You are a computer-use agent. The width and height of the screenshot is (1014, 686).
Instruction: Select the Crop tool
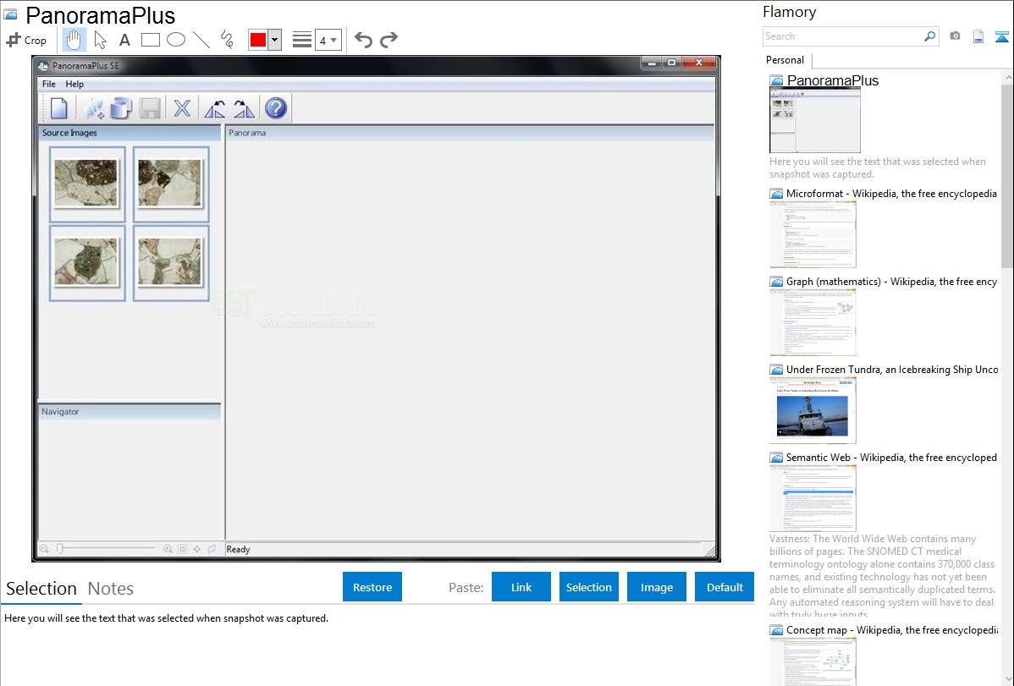[26, 40]
